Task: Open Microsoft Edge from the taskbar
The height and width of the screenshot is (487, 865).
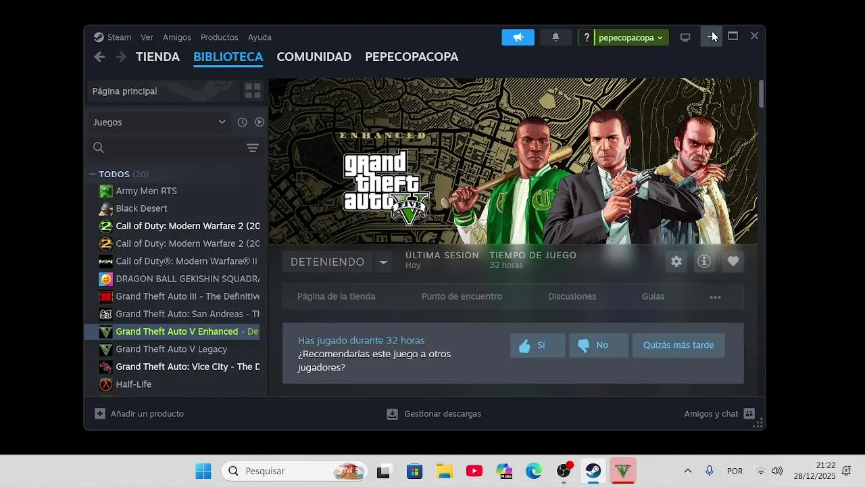Action: pos(534,471)
